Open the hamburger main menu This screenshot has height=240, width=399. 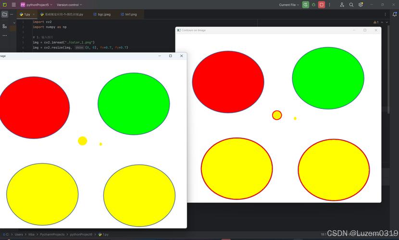click(13, 5)
